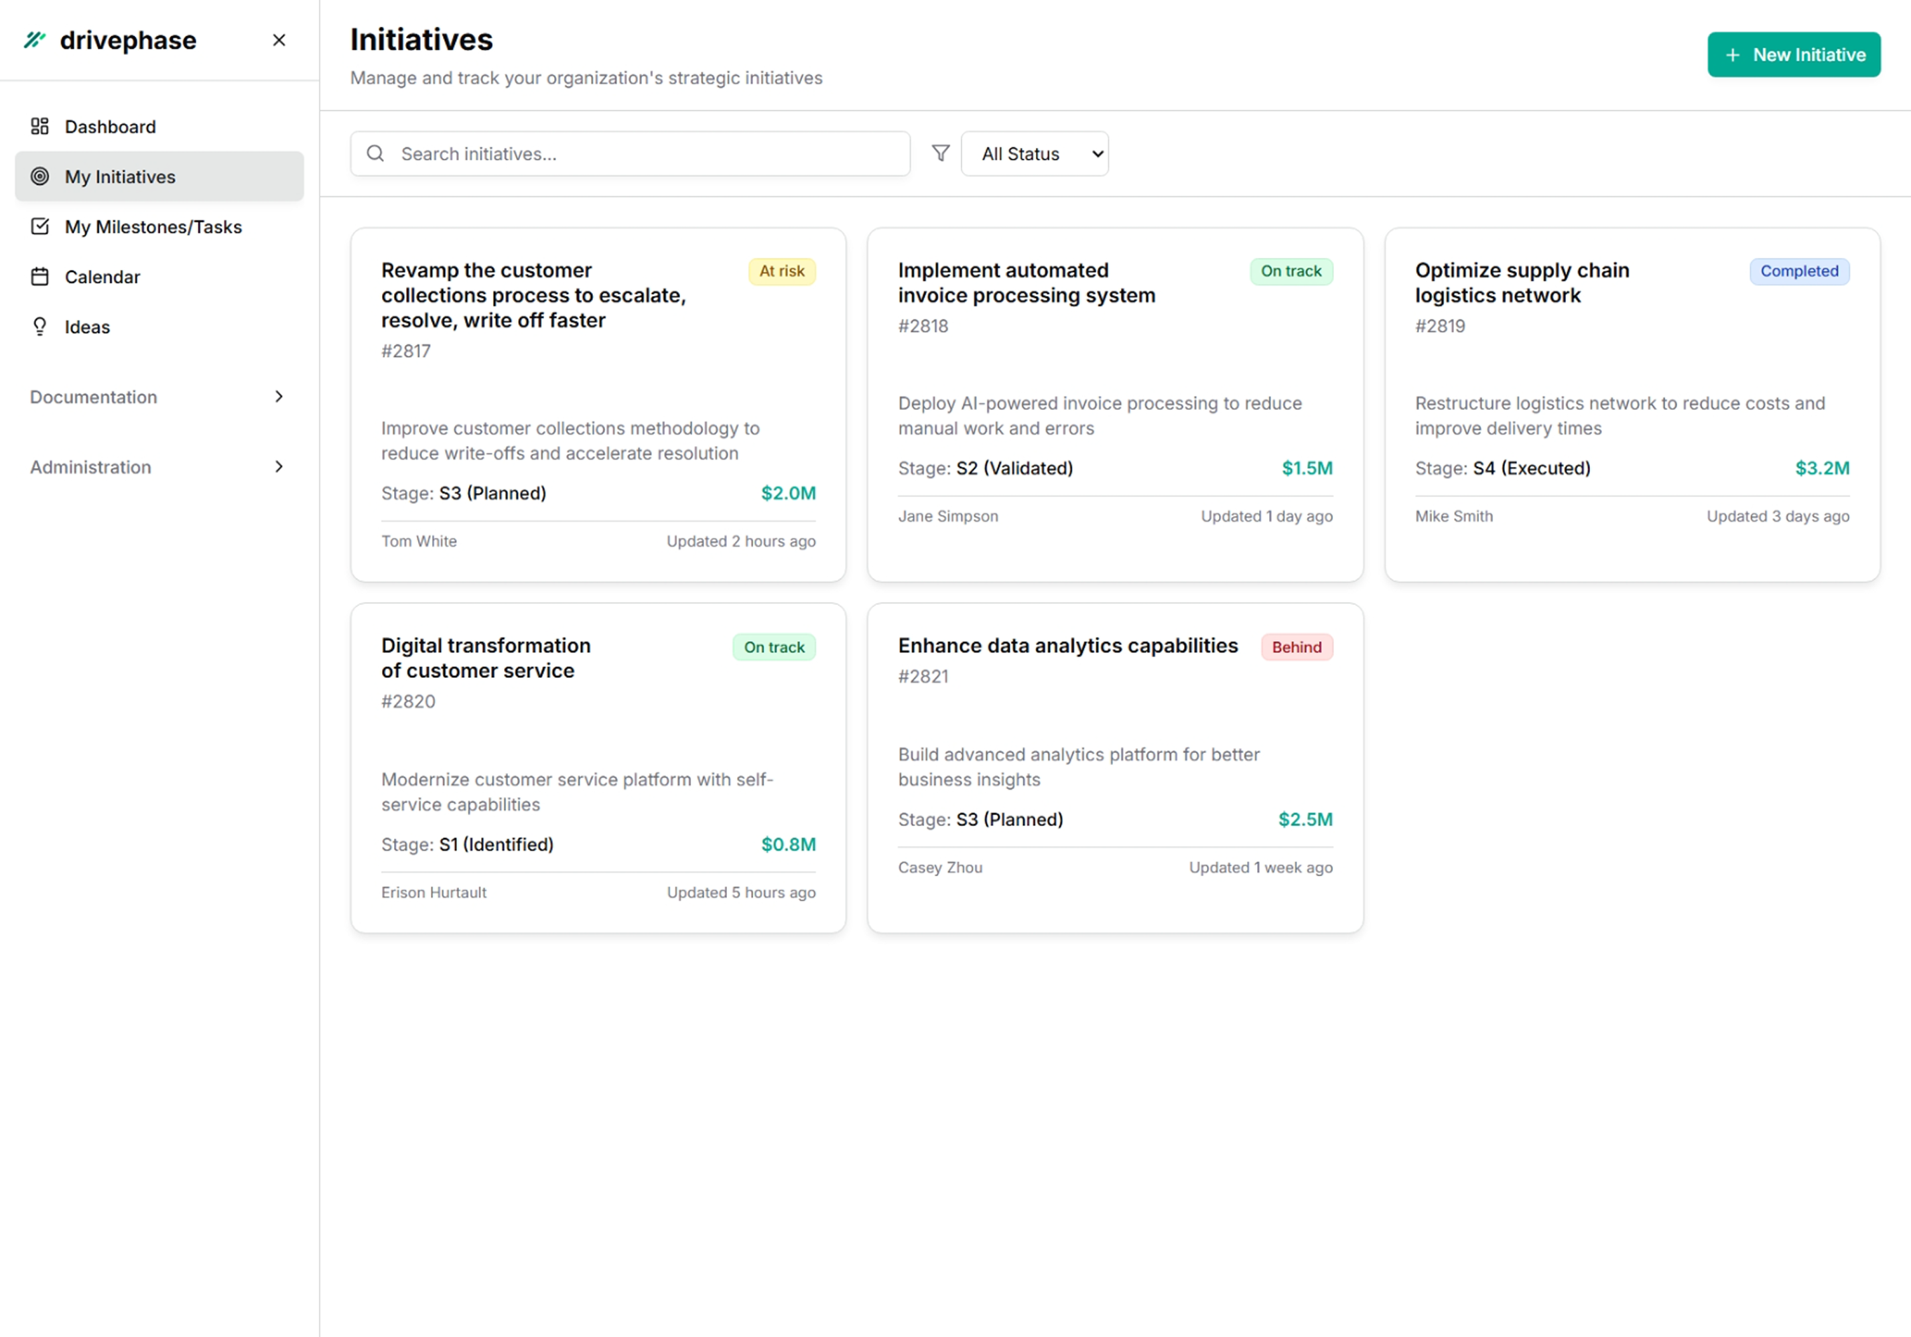Click the My Initiatives target icon

tap(39, 176)
